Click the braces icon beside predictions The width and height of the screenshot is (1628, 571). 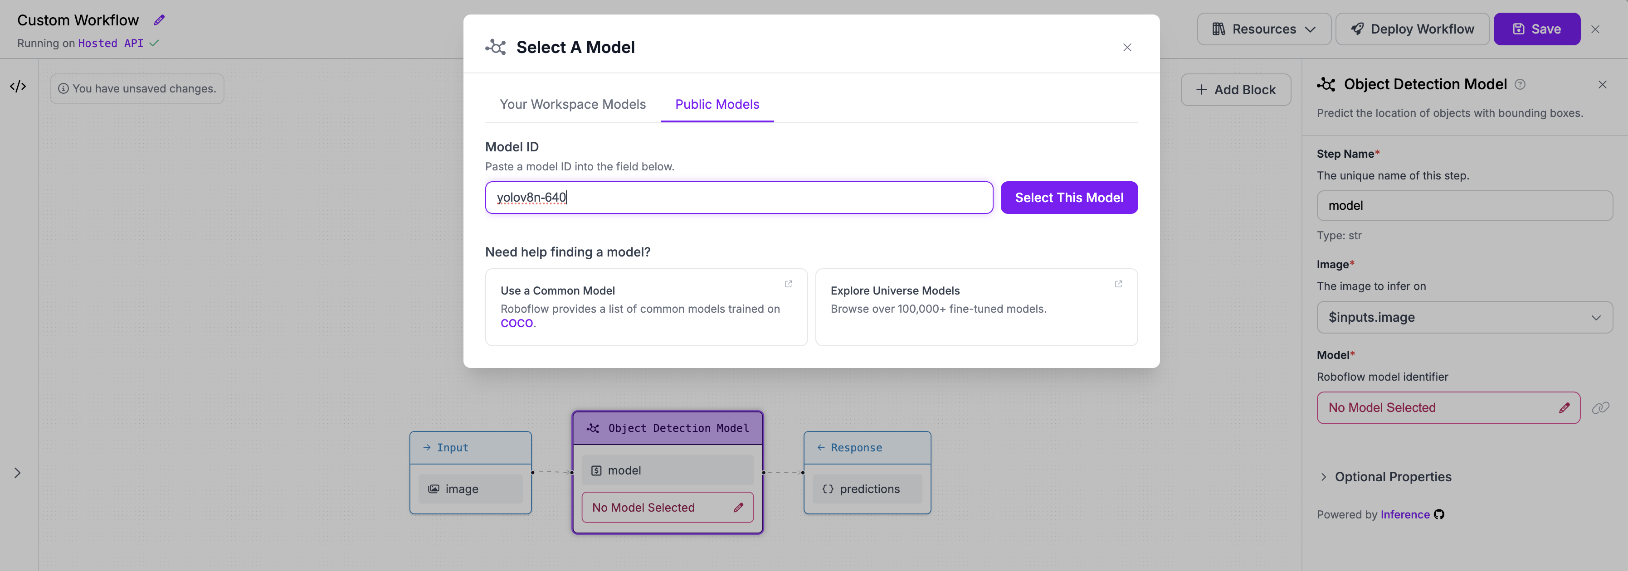tap(827, 489)
